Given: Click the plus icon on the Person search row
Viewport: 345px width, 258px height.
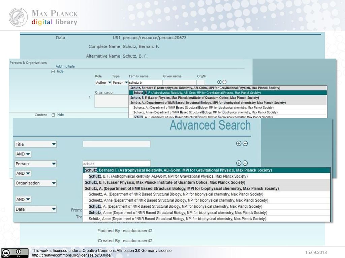Looking at the screenshot, I should coord(239,163).
